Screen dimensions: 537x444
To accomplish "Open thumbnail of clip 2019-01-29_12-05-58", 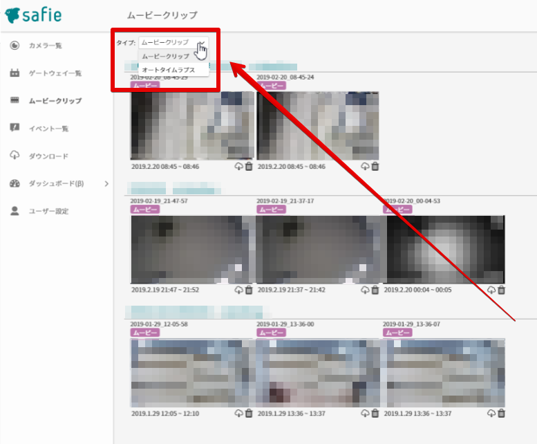I will [x=192, y=373].
